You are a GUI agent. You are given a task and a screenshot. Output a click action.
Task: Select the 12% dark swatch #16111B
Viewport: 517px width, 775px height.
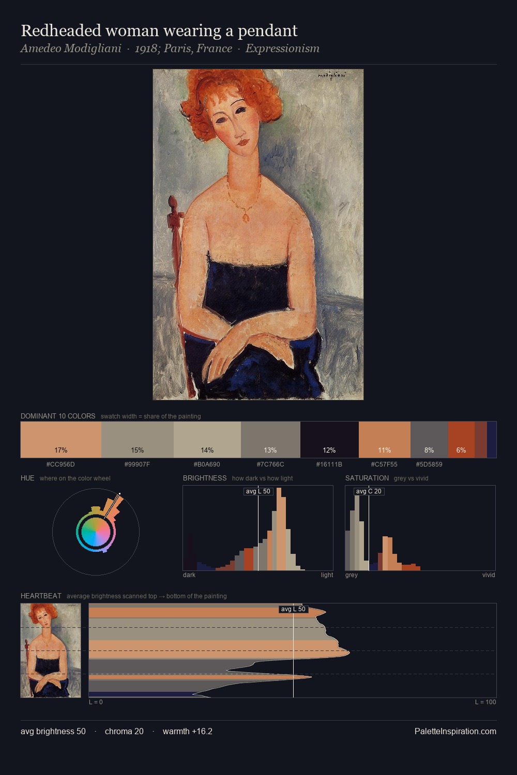(x=329, y=440)
